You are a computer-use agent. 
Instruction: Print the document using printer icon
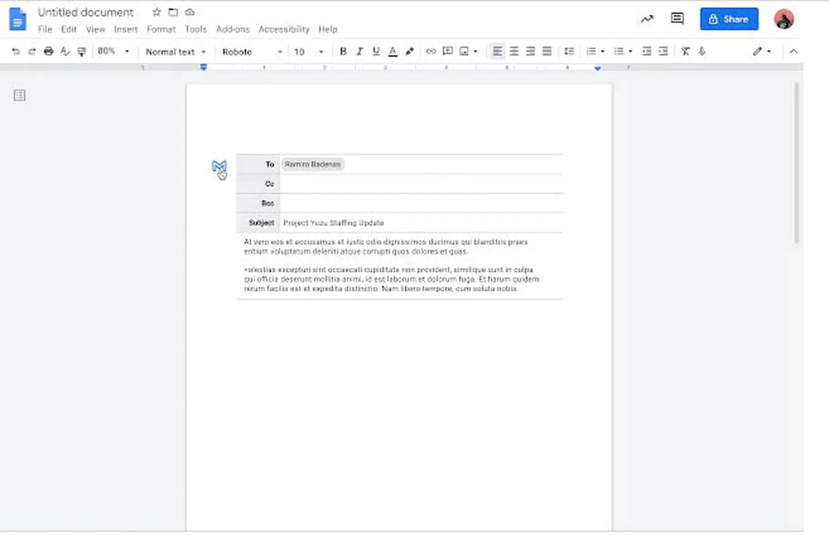[48, 51]
